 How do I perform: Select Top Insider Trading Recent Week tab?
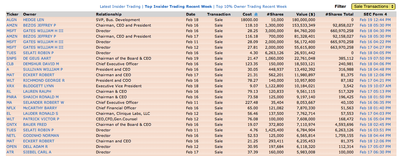click(178, 6)
